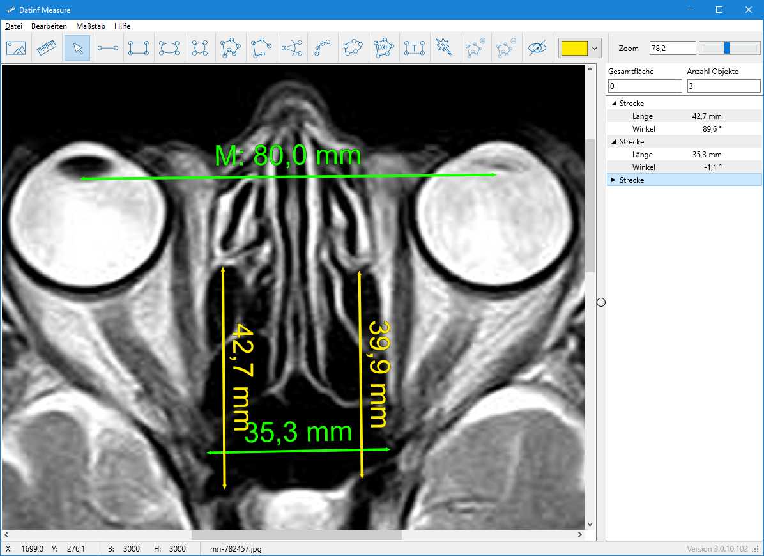
Task: Pick the angle measurement tool
Action: click(x=292, y=48)
